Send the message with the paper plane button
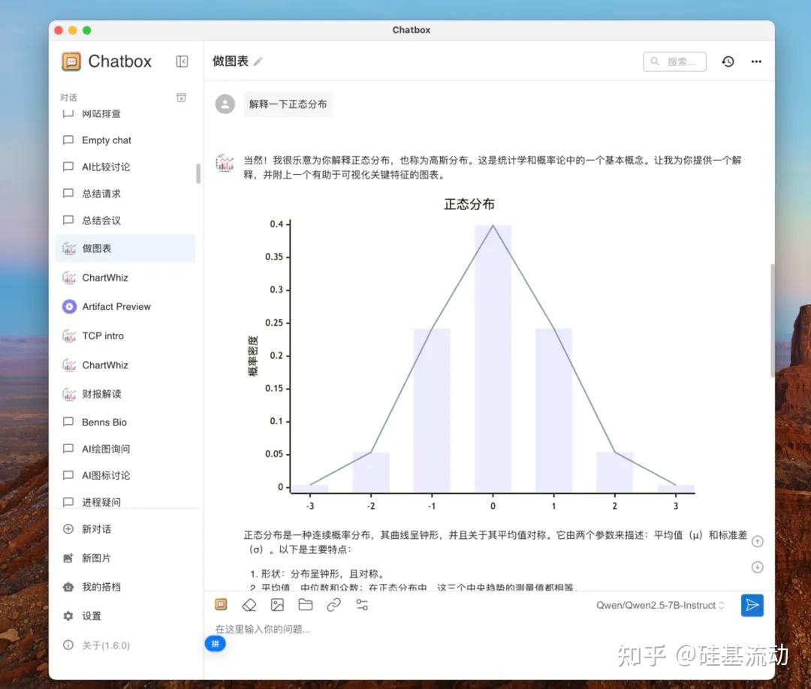 (752, 606)
